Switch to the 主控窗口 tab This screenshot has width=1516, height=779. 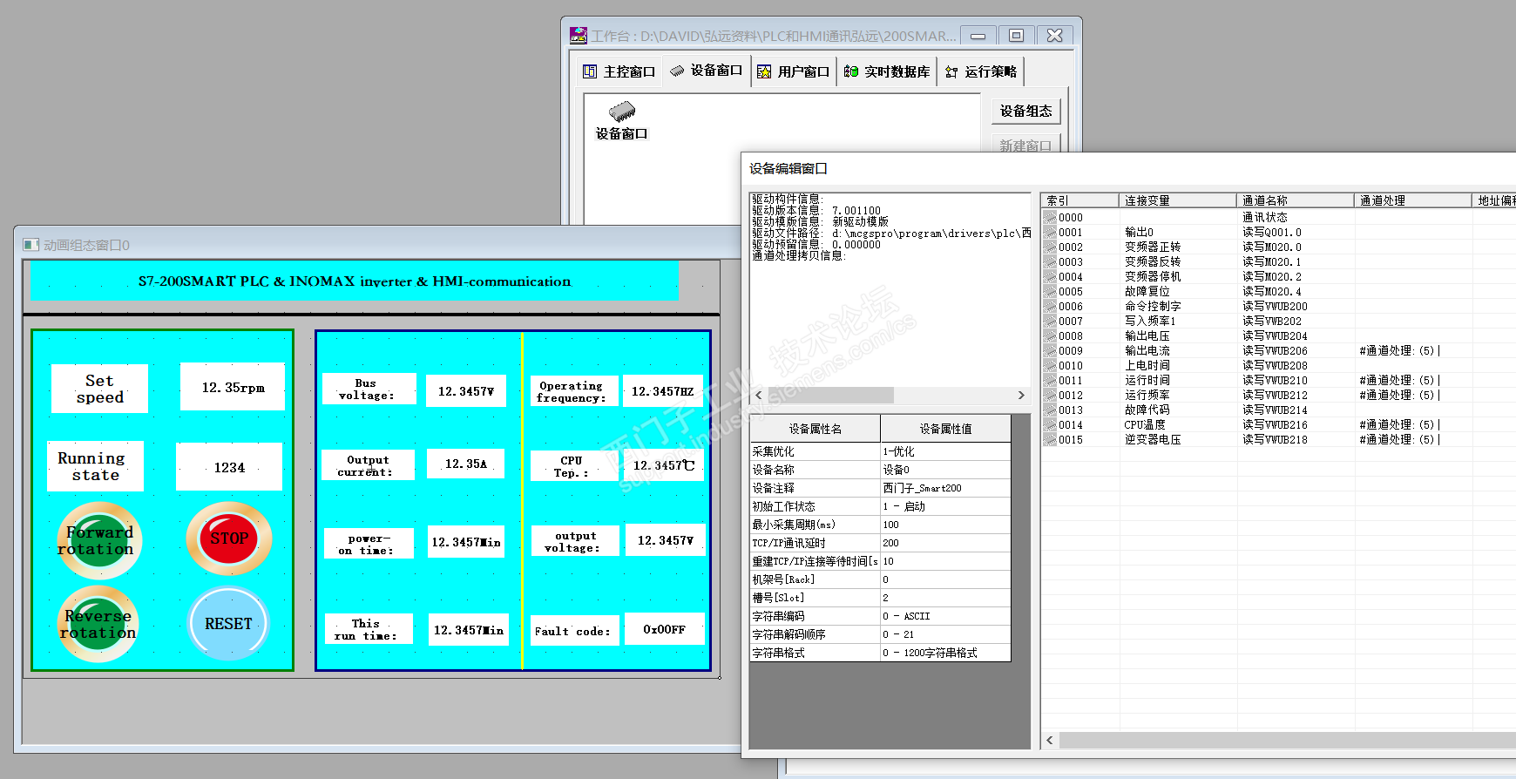[619, 71]
